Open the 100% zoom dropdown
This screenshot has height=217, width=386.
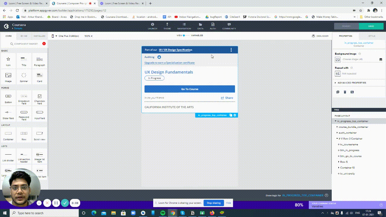tap(88, 36)
